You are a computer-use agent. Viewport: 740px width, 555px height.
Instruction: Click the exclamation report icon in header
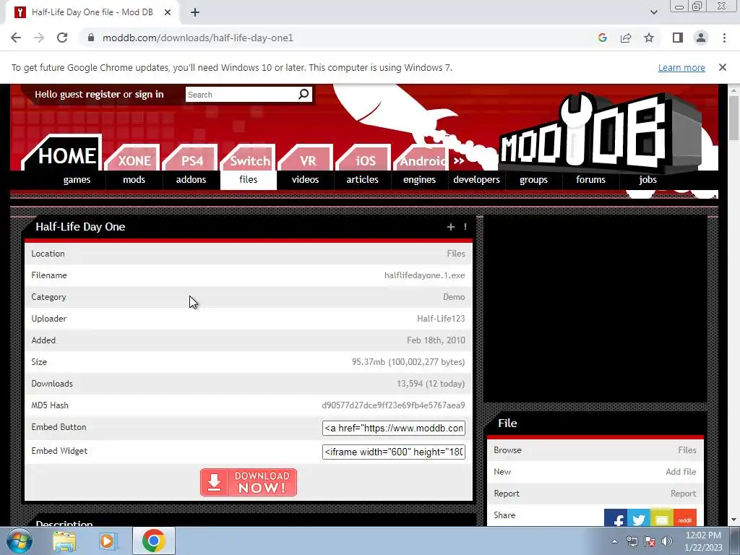pyautogui.click(x=465, y=227)
